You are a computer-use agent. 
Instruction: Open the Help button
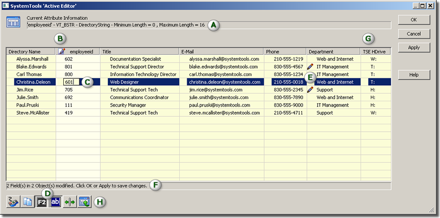point(414,75)
